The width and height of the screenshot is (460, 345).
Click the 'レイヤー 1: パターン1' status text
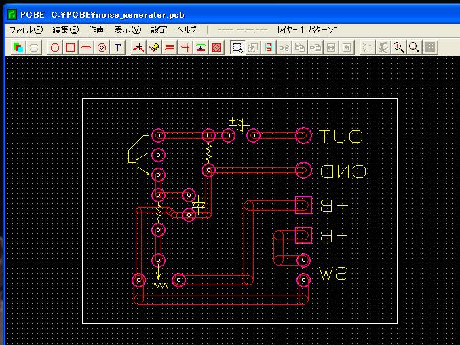point(308,30)
